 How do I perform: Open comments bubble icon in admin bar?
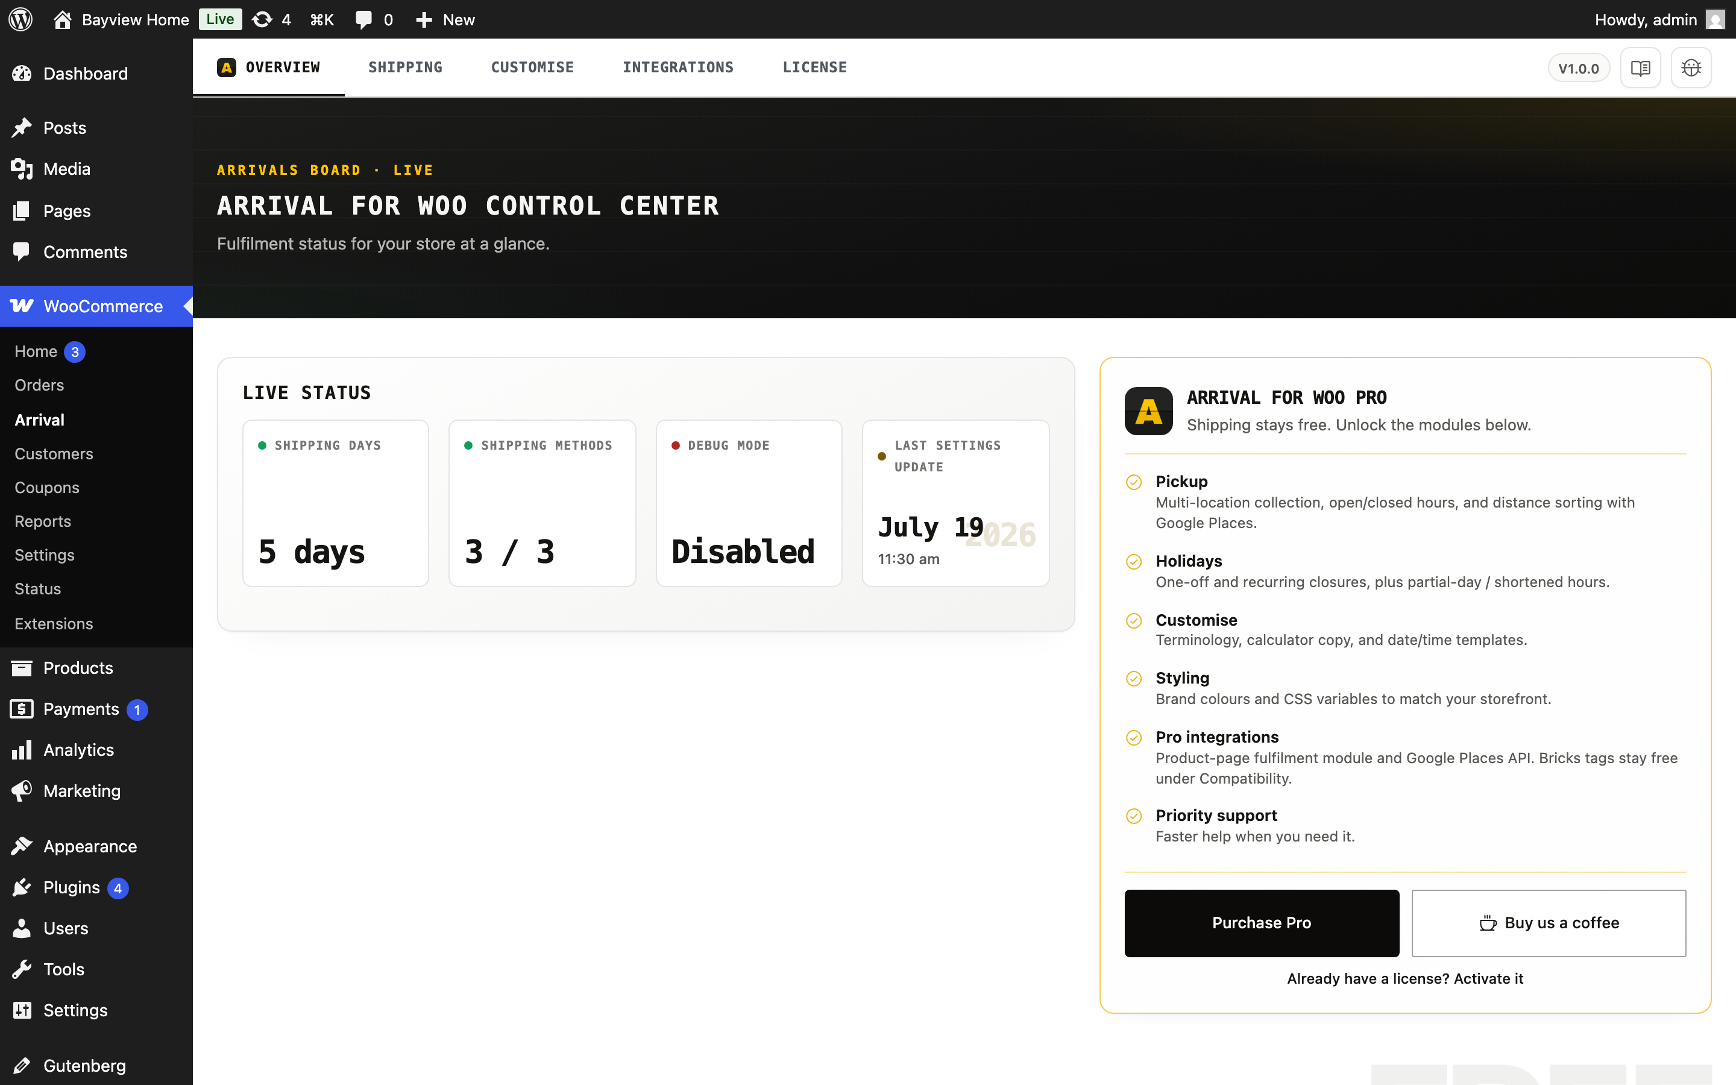[x=363, y=19]
